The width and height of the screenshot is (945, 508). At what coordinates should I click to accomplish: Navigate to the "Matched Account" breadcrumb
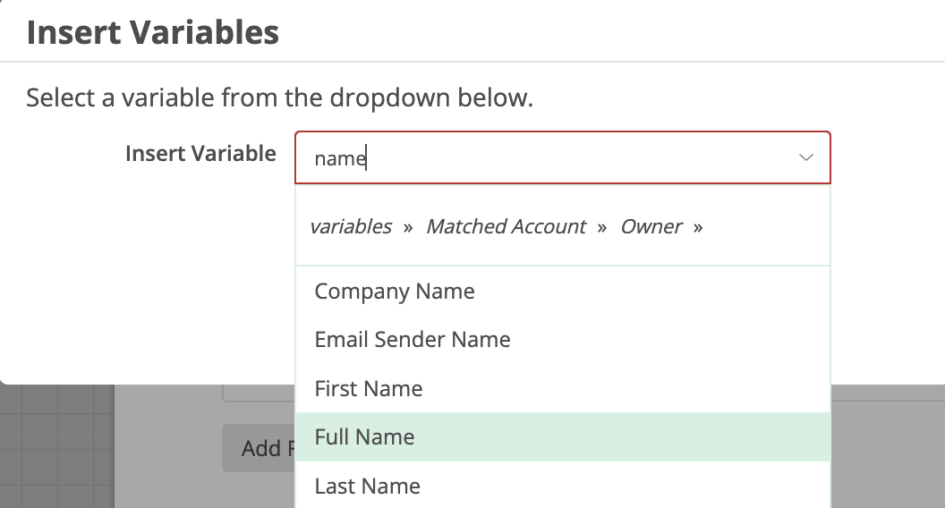tap(506, 227)
